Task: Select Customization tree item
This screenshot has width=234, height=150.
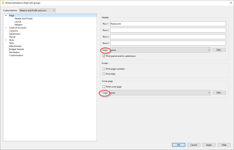Action: [16, 55]
